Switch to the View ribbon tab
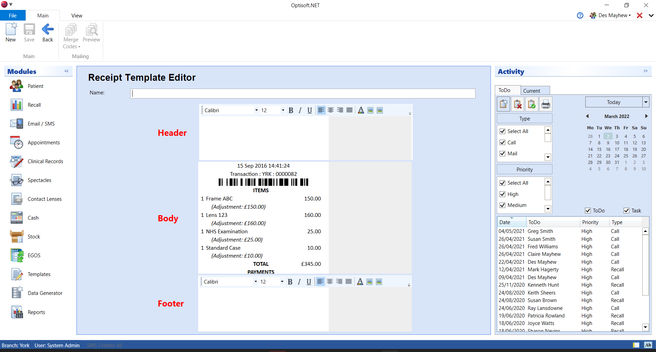Screen dimensions: 656x352 coord(77,15)
